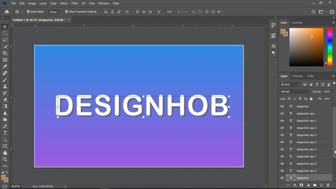Select the Horizontal Type tool
The image size is (336, 189).
coord(5,133)
